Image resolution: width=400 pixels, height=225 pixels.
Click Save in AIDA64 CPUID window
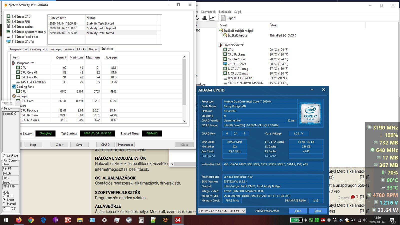click(x=298, y=211)
